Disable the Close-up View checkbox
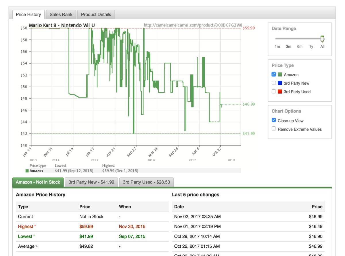Image resolution: width=345 pixels, height=256 pixels. point(274,120)
